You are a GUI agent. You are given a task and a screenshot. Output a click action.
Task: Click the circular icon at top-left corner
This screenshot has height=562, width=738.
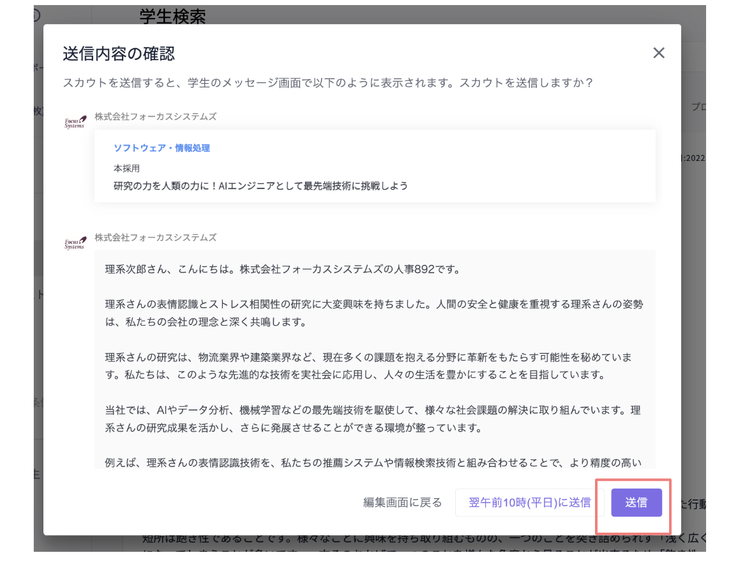pos(37,14)
